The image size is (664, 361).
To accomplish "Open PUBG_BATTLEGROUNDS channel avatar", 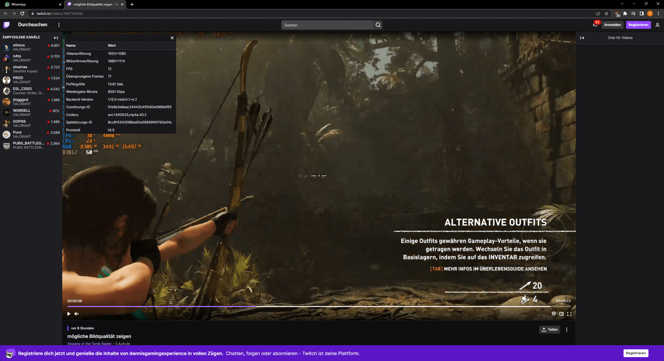I will (x=6, y=145).
